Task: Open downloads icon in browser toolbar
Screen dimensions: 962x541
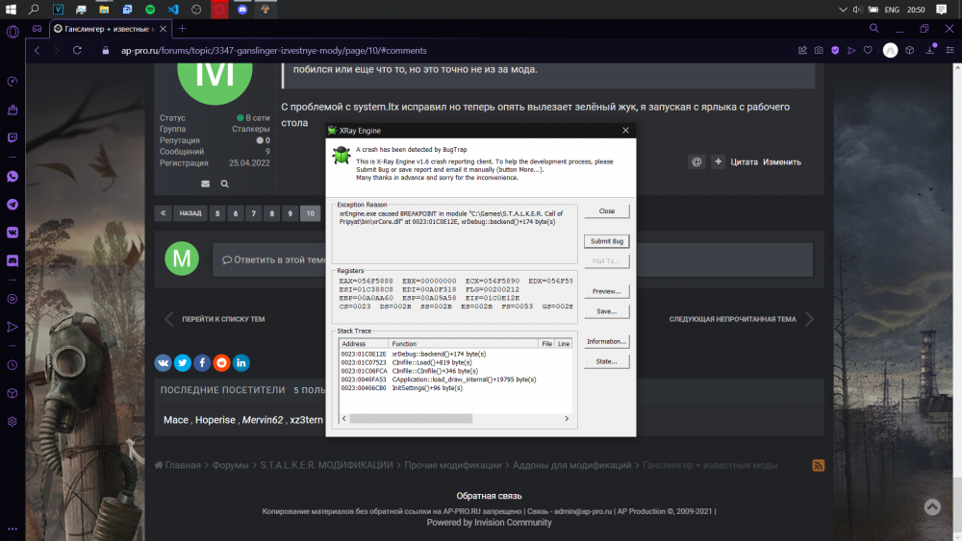Action: (x=930, y=50)
